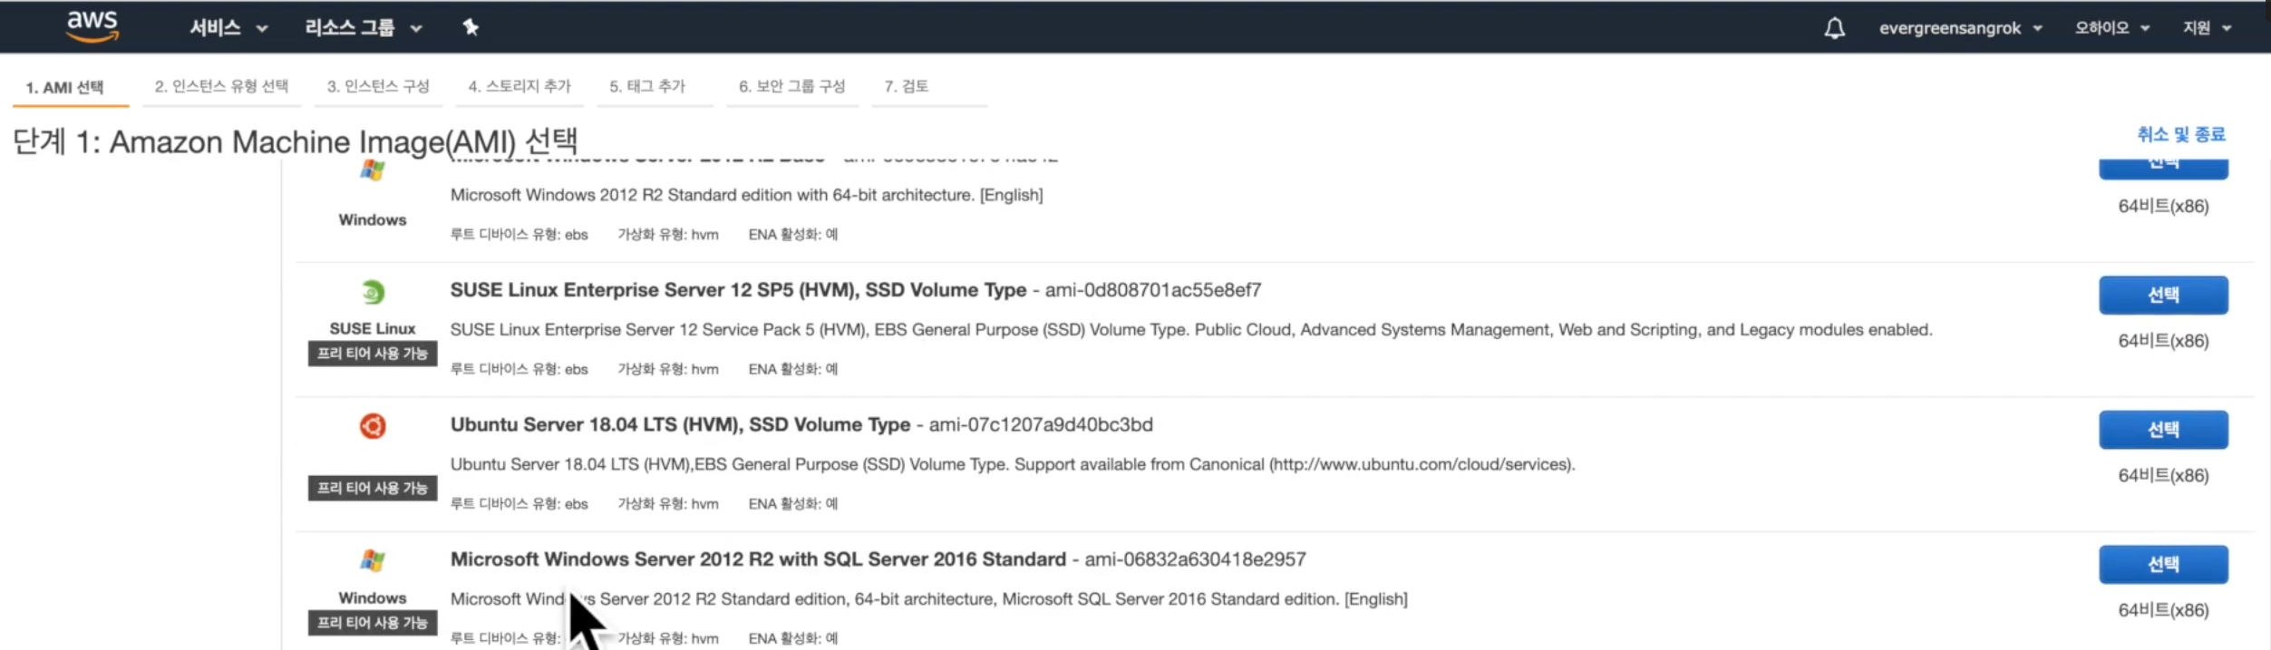The image size is (2271, 650).
Task: Click Ubuntu Server 18.04 LTS title text
Action: pyautogui.click(x=680, y=424)
